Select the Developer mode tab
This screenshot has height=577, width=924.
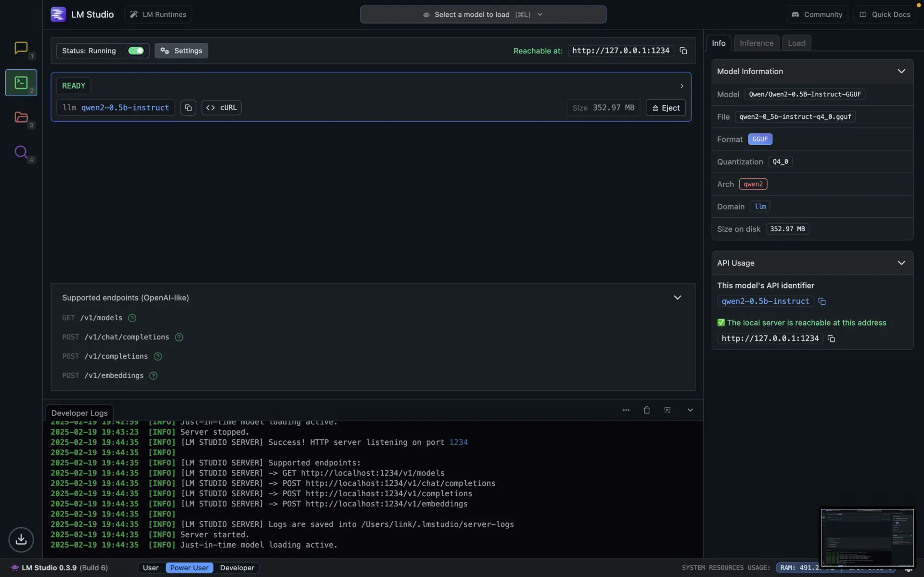237,568
